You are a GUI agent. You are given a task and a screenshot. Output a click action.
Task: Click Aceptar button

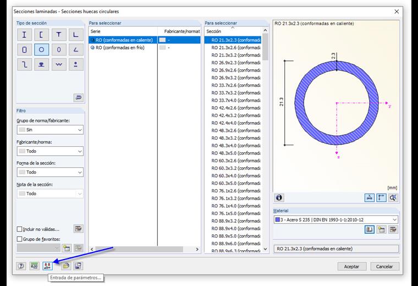(351, 266)
